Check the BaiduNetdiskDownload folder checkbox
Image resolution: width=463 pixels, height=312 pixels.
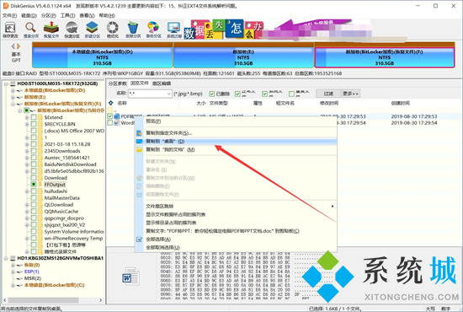34,164
